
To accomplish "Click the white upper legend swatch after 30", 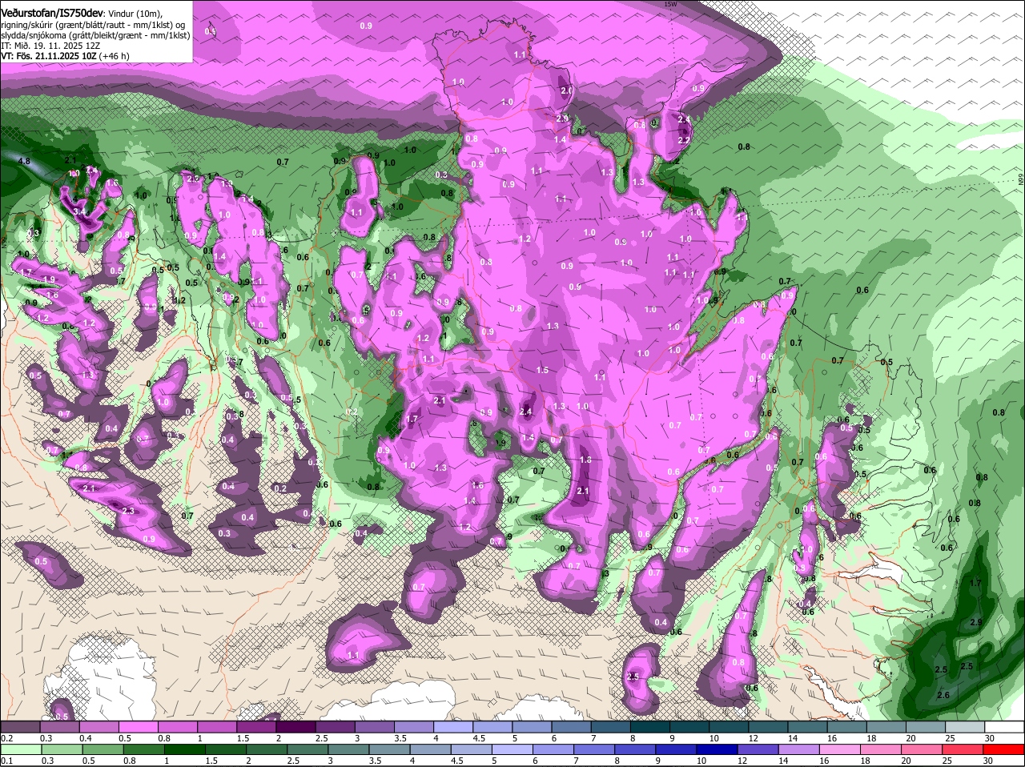I will [x=1005, y=726].
